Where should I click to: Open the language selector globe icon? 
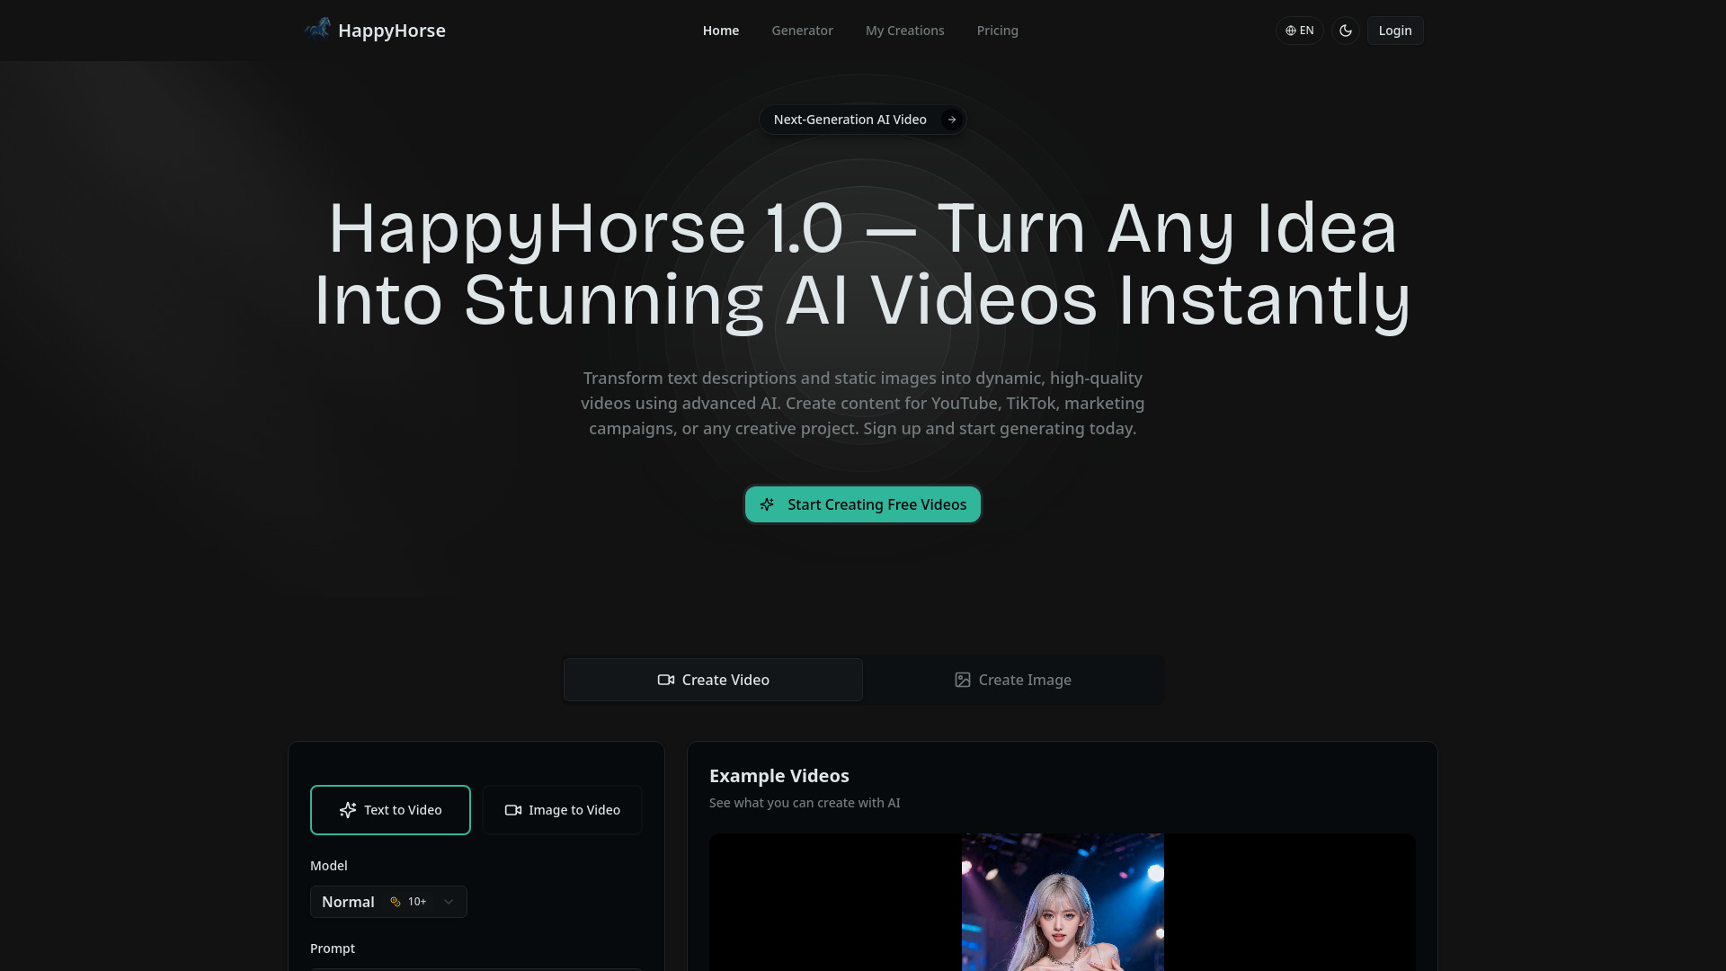tap(1290, 30)
